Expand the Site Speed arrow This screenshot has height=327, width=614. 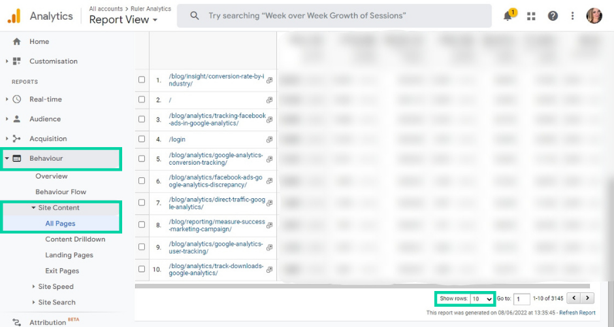point(33,286)
